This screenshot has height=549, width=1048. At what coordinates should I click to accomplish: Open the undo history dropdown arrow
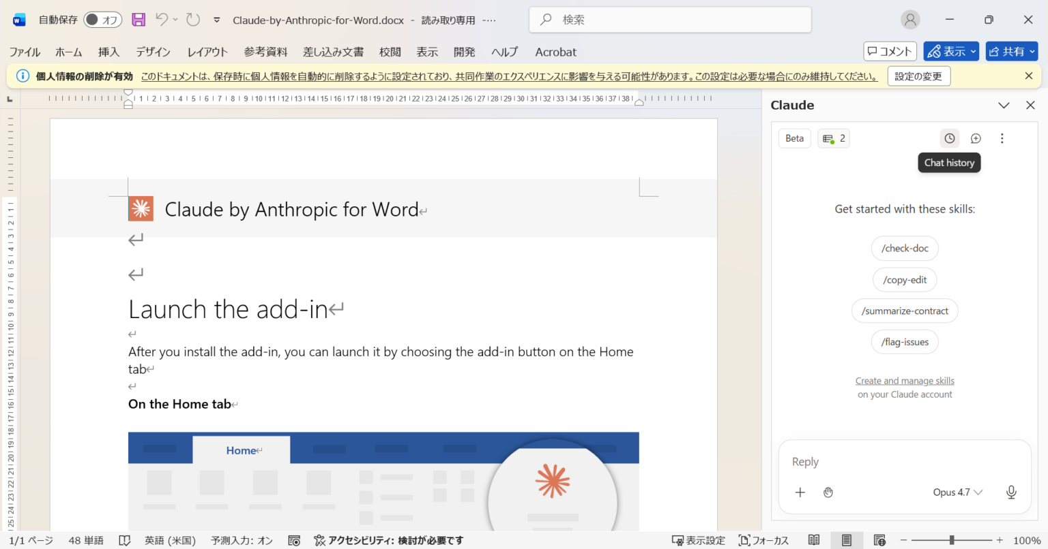coord(175,20)
